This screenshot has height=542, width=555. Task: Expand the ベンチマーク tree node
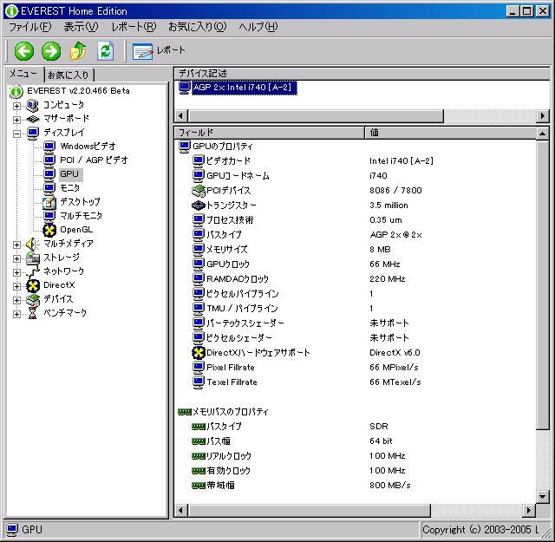coord(16,314)
